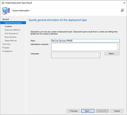Image resolution: width=127 pixels, height=115 pixels.
Task: Click the feedback person icon
Action: coord(122,10)
